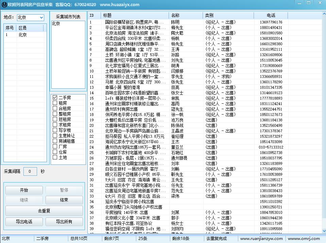326x243 pixels.
Task: Check the 生意转让 checkbox
Action: pyautogui.click(x=55, y=136)
